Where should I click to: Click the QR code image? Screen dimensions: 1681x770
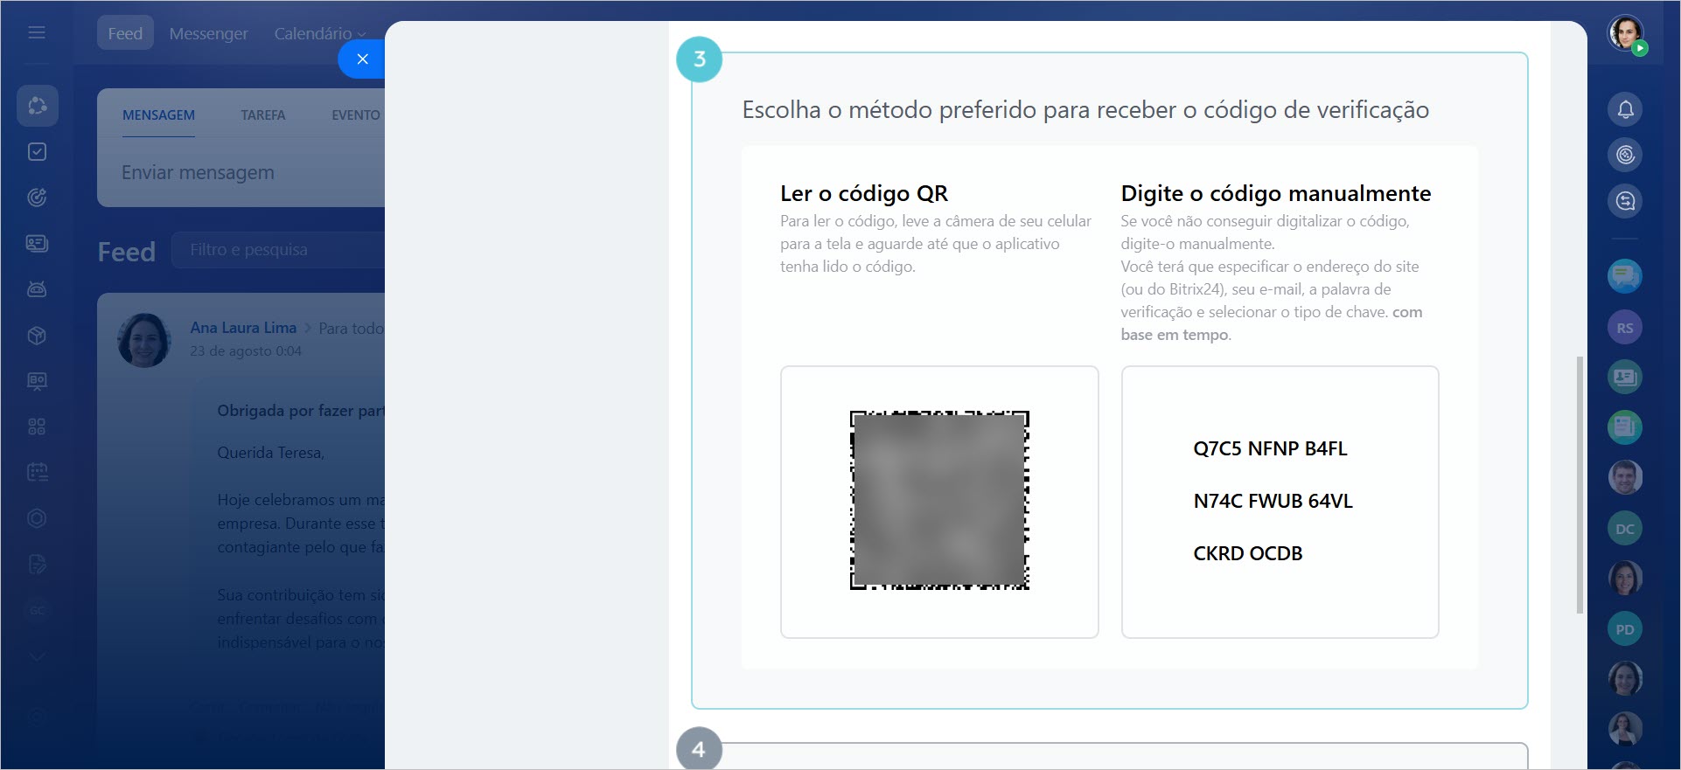pos(939,500)
